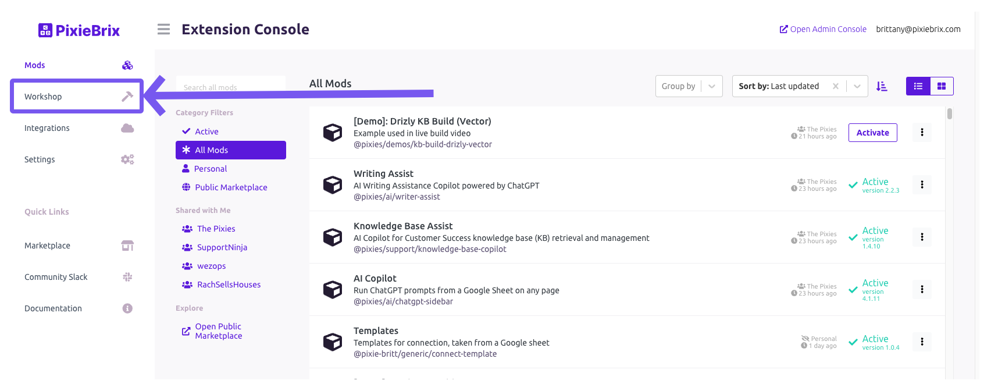Open the Group by dropdown

(689, 86)
